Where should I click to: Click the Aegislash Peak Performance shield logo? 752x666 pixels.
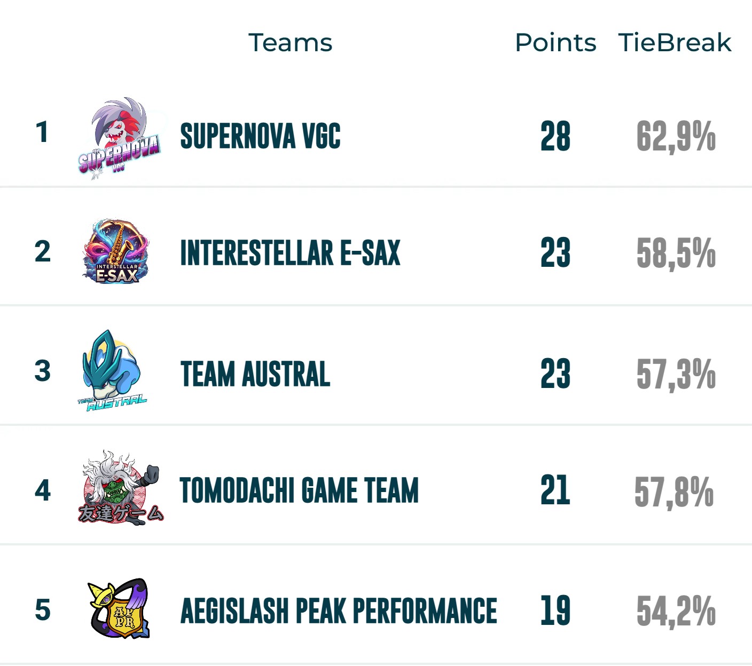119,608
